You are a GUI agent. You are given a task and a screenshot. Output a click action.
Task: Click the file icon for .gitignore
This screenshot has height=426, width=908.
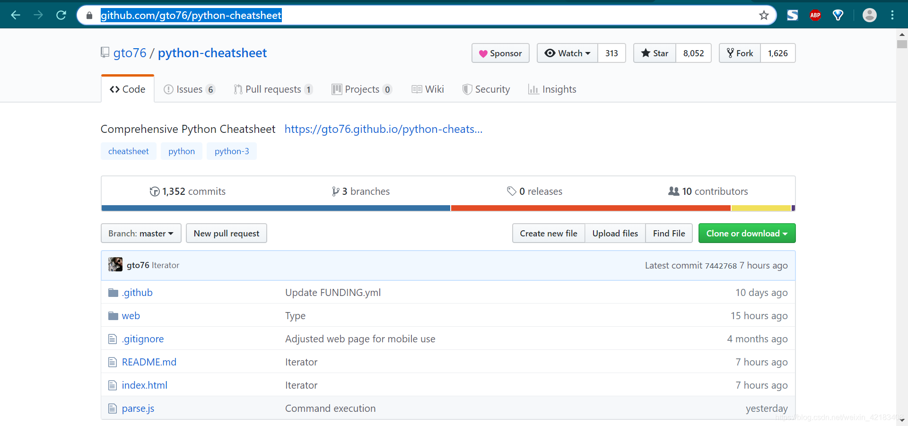click(x=113, y=339)
